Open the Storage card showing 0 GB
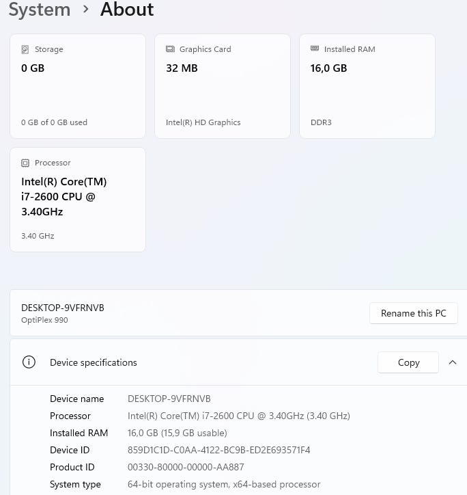The image size is (467, 495). (x=78, y=86)
